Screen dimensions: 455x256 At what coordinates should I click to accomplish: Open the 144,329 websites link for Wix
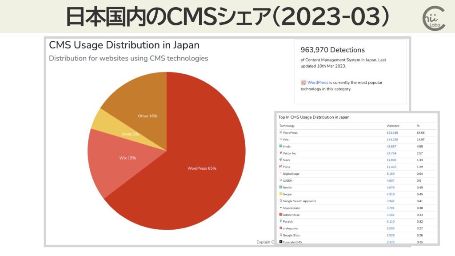tap(392, 140)
